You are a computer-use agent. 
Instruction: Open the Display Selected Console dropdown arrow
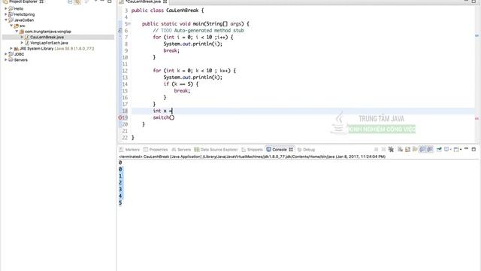point(451,149)
